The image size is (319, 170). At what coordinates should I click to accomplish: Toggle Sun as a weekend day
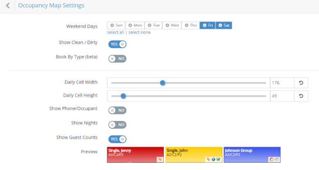[116, 25]
